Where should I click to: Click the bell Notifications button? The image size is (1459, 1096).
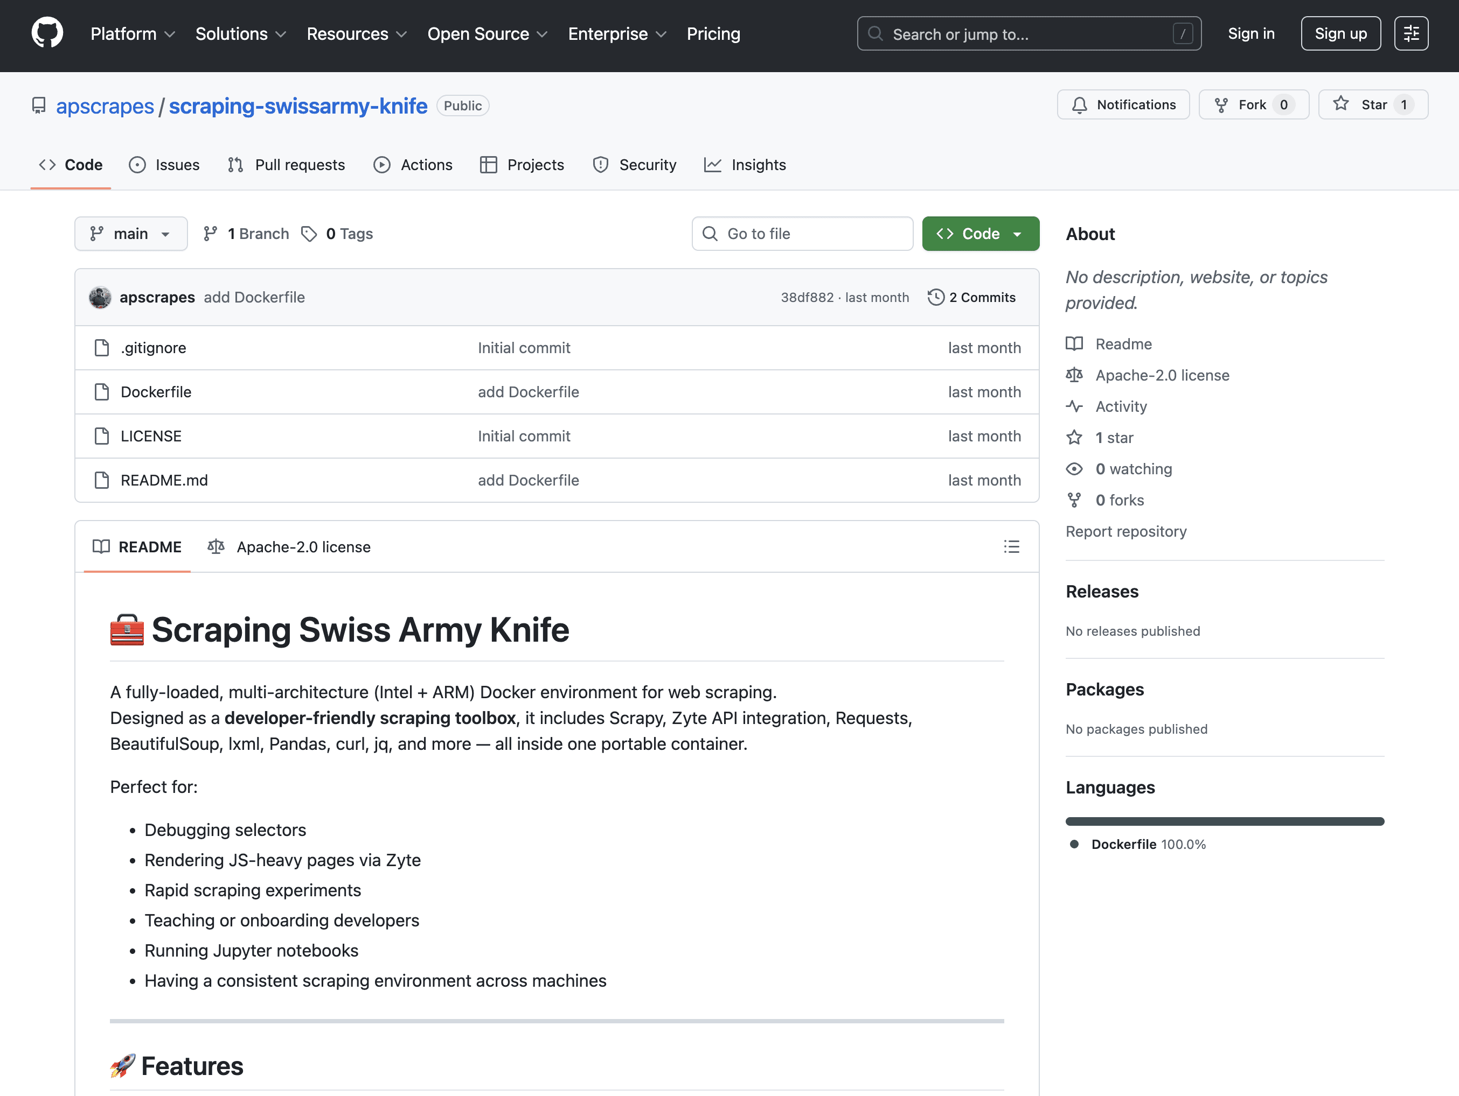coord(1123,105)
